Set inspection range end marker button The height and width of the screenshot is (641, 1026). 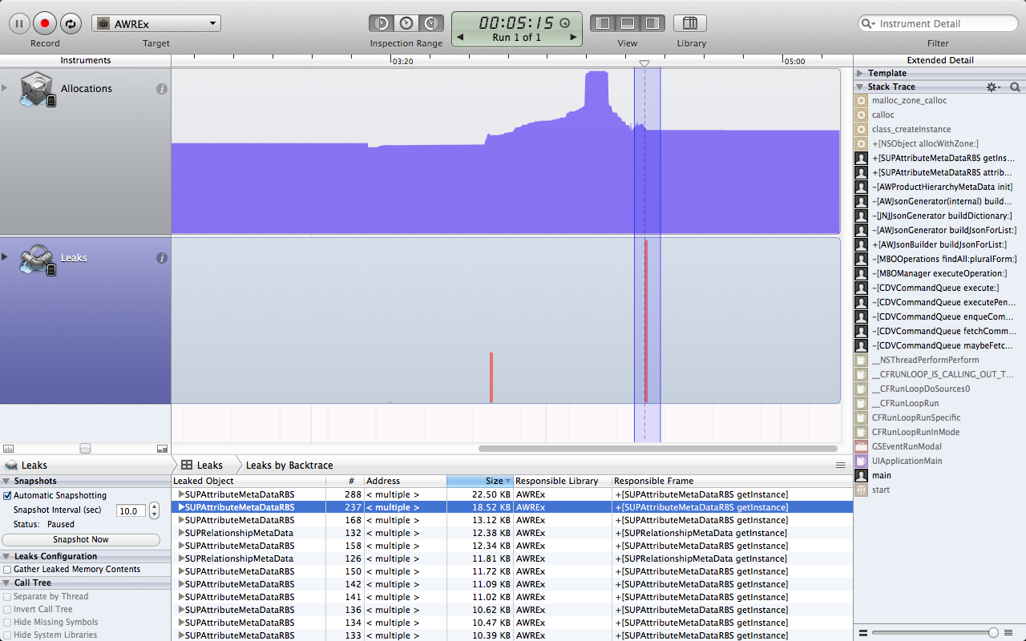tap(431, 23)
